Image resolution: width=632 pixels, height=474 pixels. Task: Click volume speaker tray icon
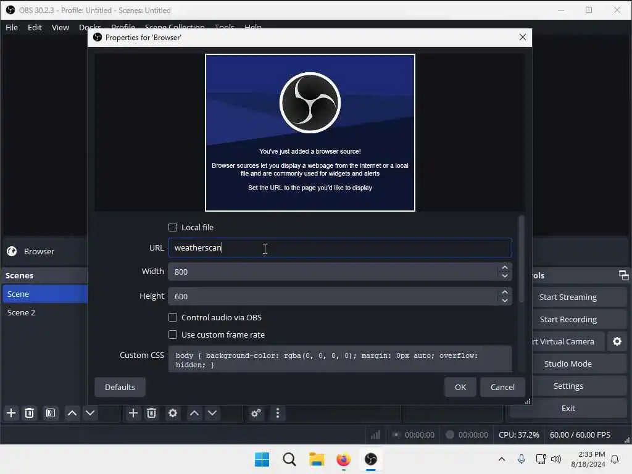coord(556,459)
